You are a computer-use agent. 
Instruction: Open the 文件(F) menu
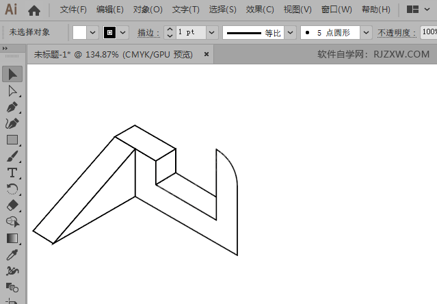click(73, 10)
